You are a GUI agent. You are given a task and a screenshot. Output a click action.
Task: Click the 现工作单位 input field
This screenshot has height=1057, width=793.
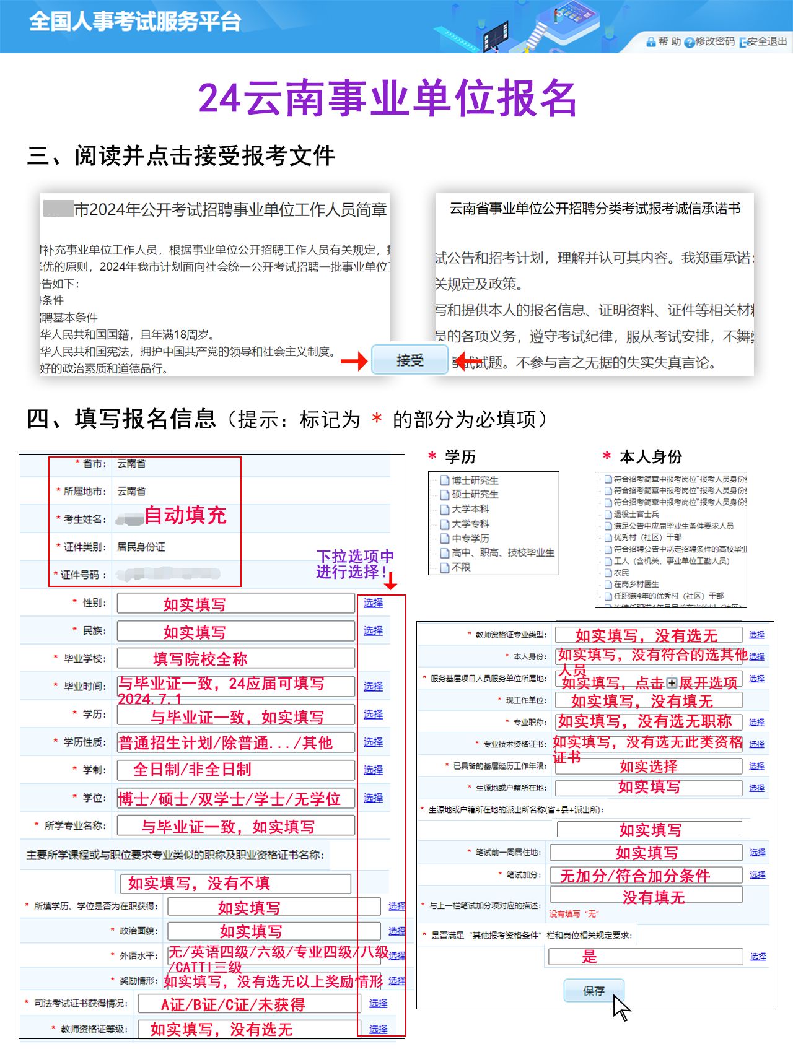(x=649, y=700)
